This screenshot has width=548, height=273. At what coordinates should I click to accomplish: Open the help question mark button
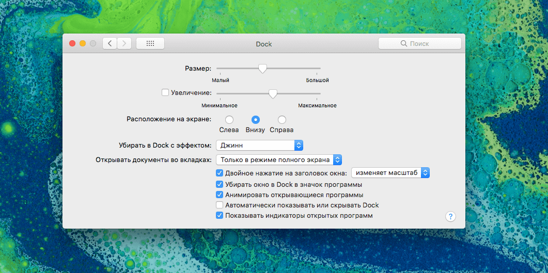[x=450, y=216]
